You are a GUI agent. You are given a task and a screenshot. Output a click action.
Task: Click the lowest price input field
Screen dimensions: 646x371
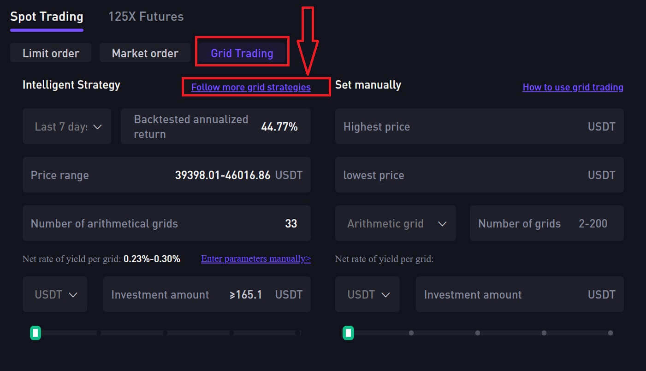[x=480, y=175]
